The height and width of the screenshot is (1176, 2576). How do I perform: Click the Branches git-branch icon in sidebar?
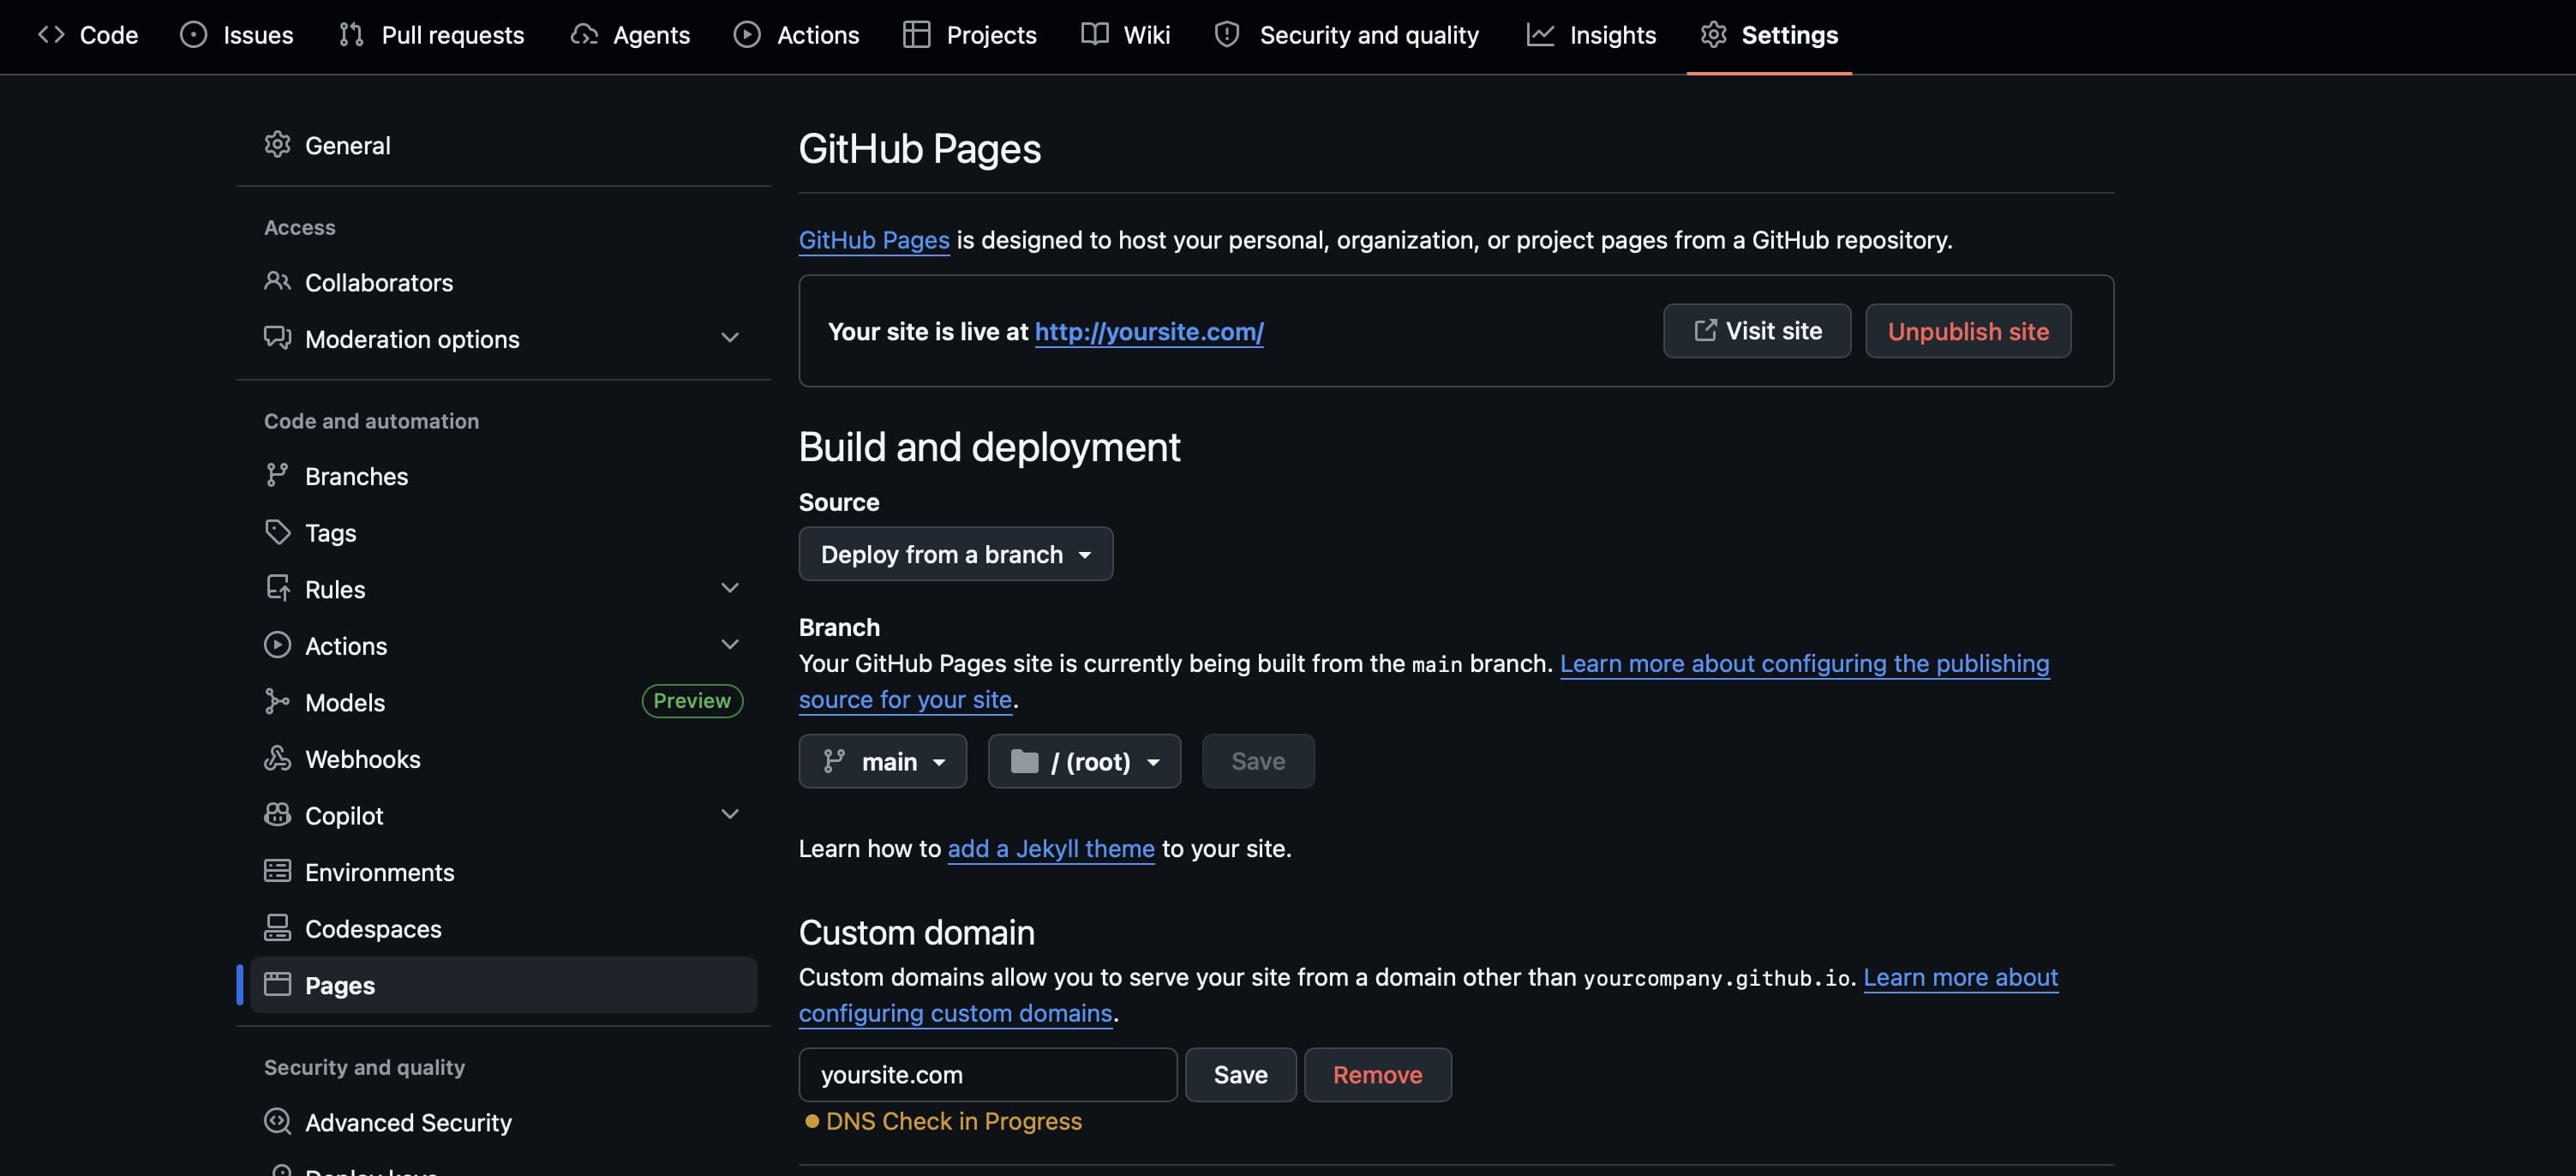(x=277, y=475)
